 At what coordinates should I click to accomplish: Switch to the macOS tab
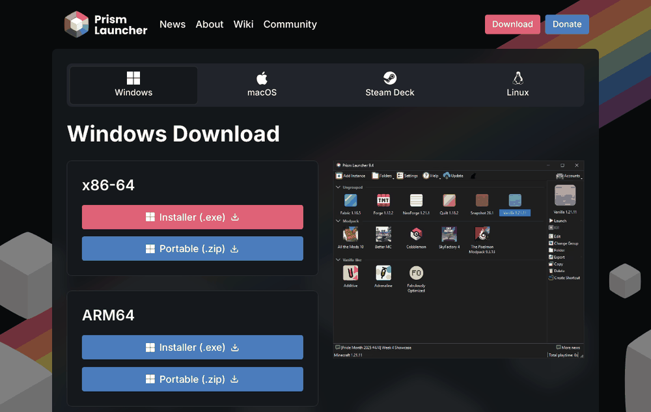coord(262,85)
